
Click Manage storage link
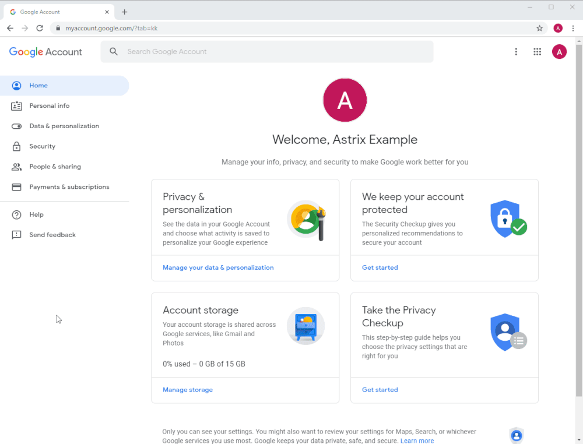[x=188, y=390]
